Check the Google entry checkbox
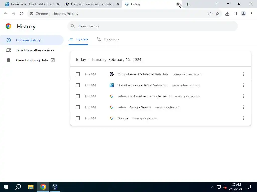 (78, 118)
